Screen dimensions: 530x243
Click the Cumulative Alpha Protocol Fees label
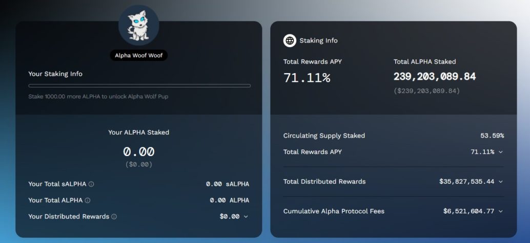point(334,211)
